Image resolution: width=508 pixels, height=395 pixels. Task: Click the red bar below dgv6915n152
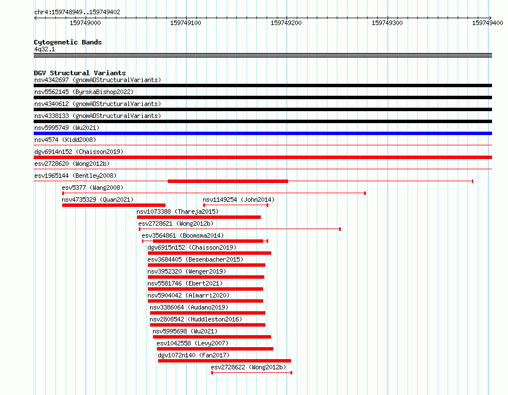pyautogui.click(x=209, y=253)
